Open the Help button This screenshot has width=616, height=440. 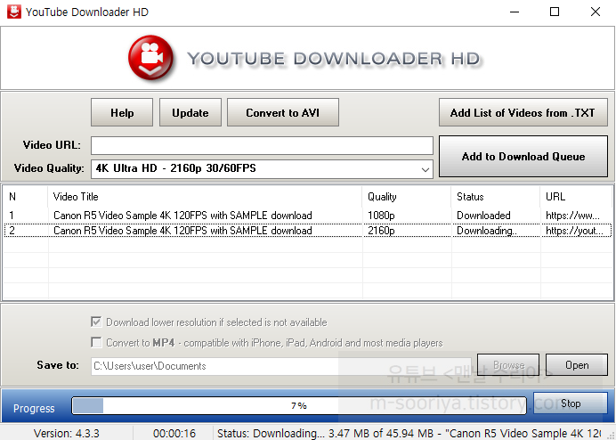122,113
